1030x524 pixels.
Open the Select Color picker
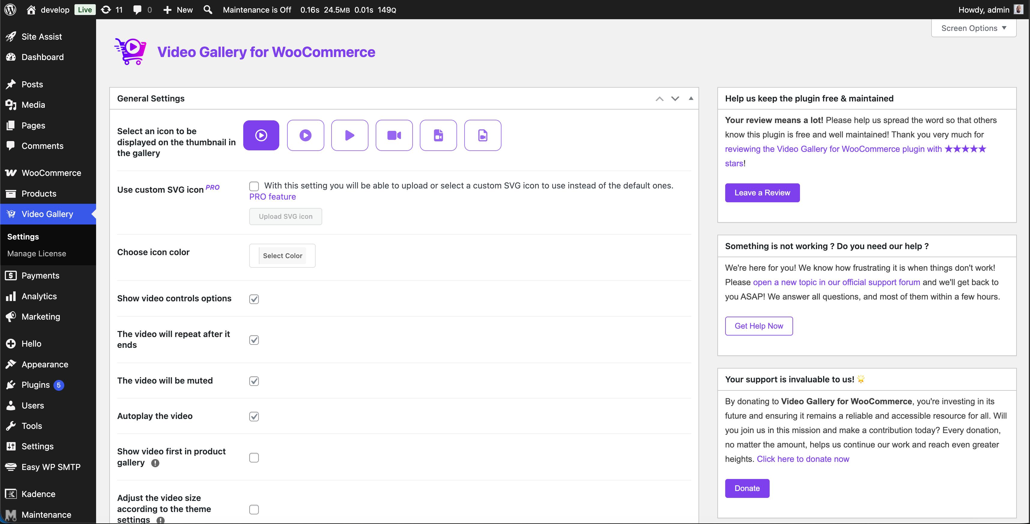[282, 255]
